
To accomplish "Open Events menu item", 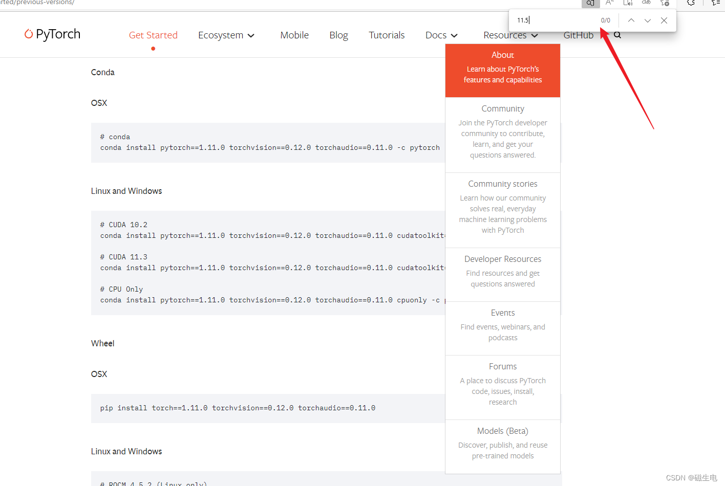I will [x=503, y=328].
